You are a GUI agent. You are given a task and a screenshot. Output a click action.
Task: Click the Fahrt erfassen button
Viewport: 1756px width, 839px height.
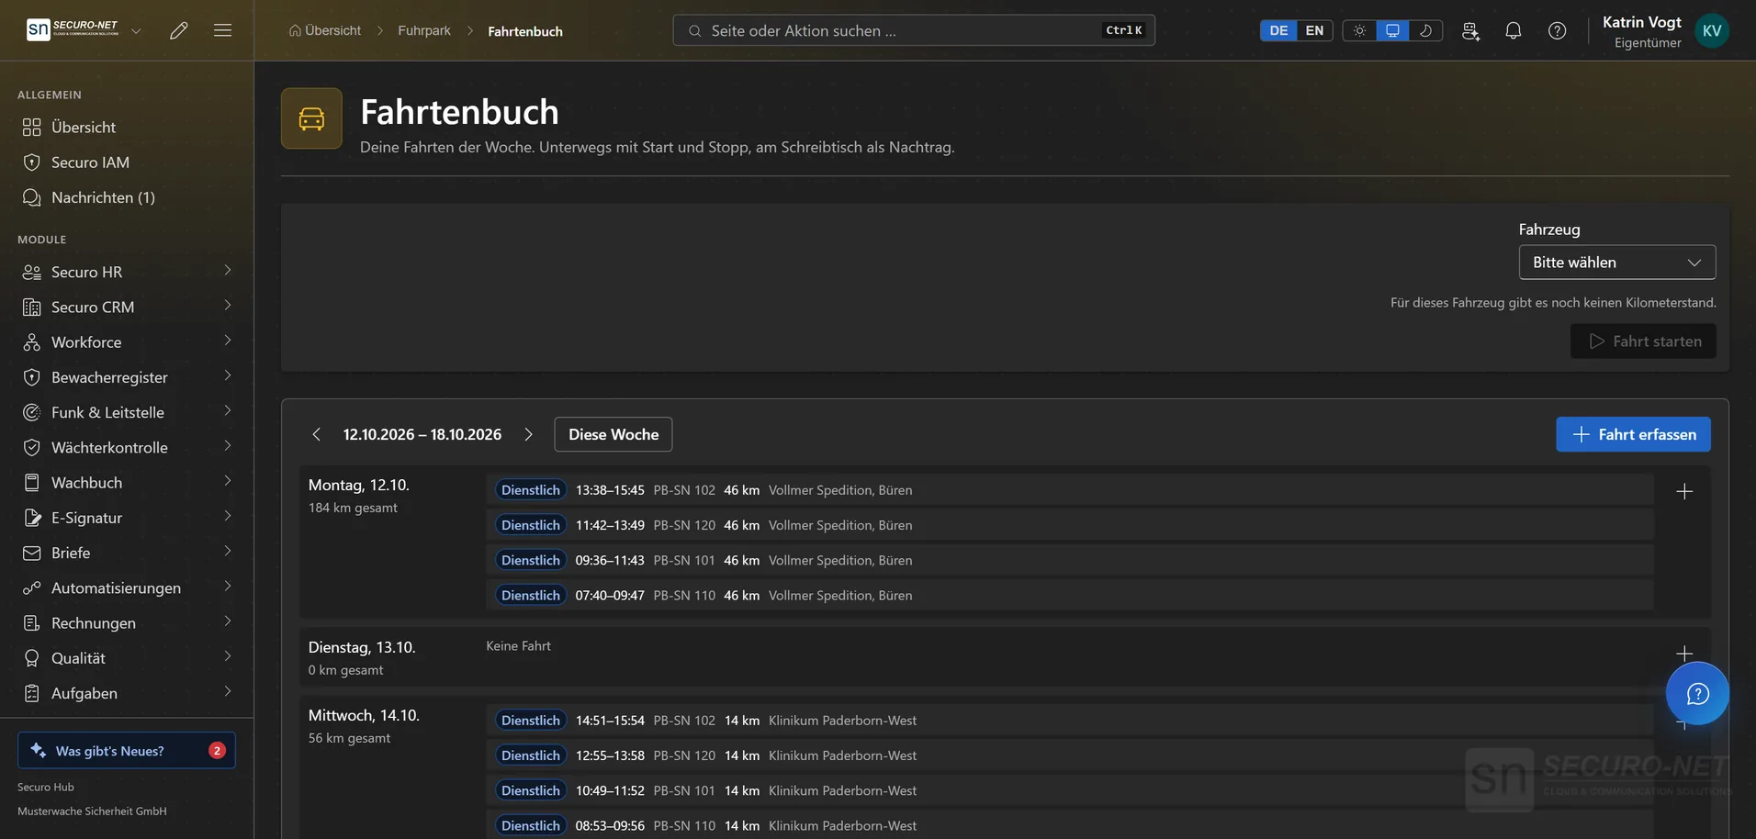pos(1633,434)
